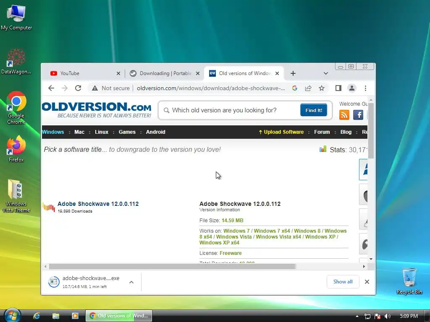Select Old versions of Windows tab
This screenshot has width=430, height=322.
tap(244, 73)
